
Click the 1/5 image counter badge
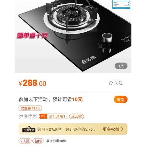click(121, 66)
